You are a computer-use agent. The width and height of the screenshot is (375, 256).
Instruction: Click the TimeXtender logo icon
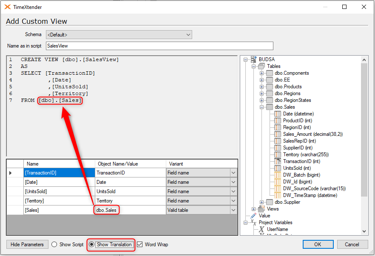point(8,7)
